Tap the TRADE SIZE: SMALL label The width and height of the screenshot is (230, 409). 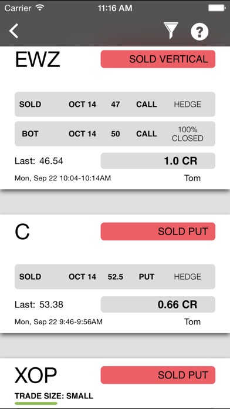pyautogui.click(x=54, y=396)
